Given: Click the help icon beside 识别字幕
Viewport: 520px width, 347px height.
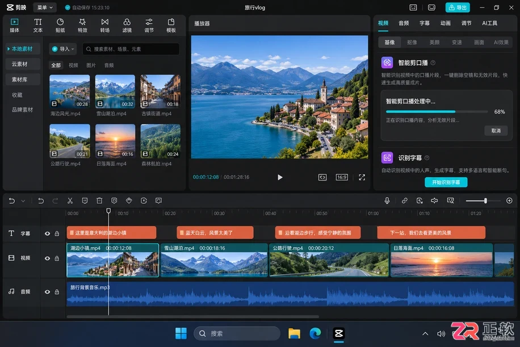Looking at the screenshot, I should coord(427,158).
